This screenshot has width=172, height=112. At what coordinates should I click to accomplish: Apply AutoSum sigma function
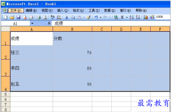(x=122, y=17)
